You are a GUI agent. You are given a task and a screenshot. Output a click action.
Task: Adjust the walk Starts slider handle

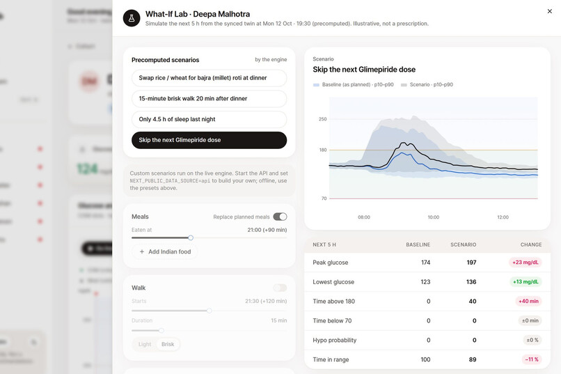tap(210, 311)
